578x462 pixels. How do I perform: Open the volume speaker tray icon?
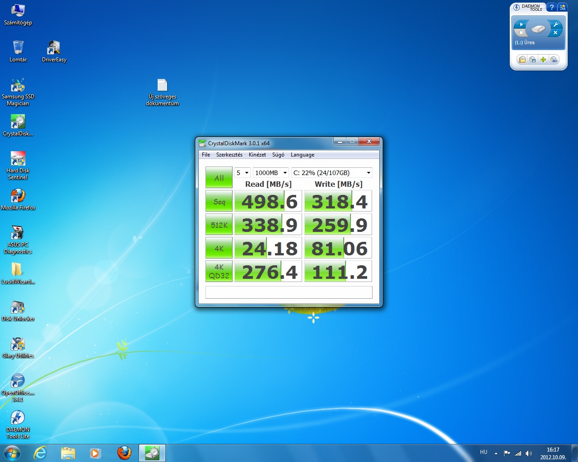(529, 453)
